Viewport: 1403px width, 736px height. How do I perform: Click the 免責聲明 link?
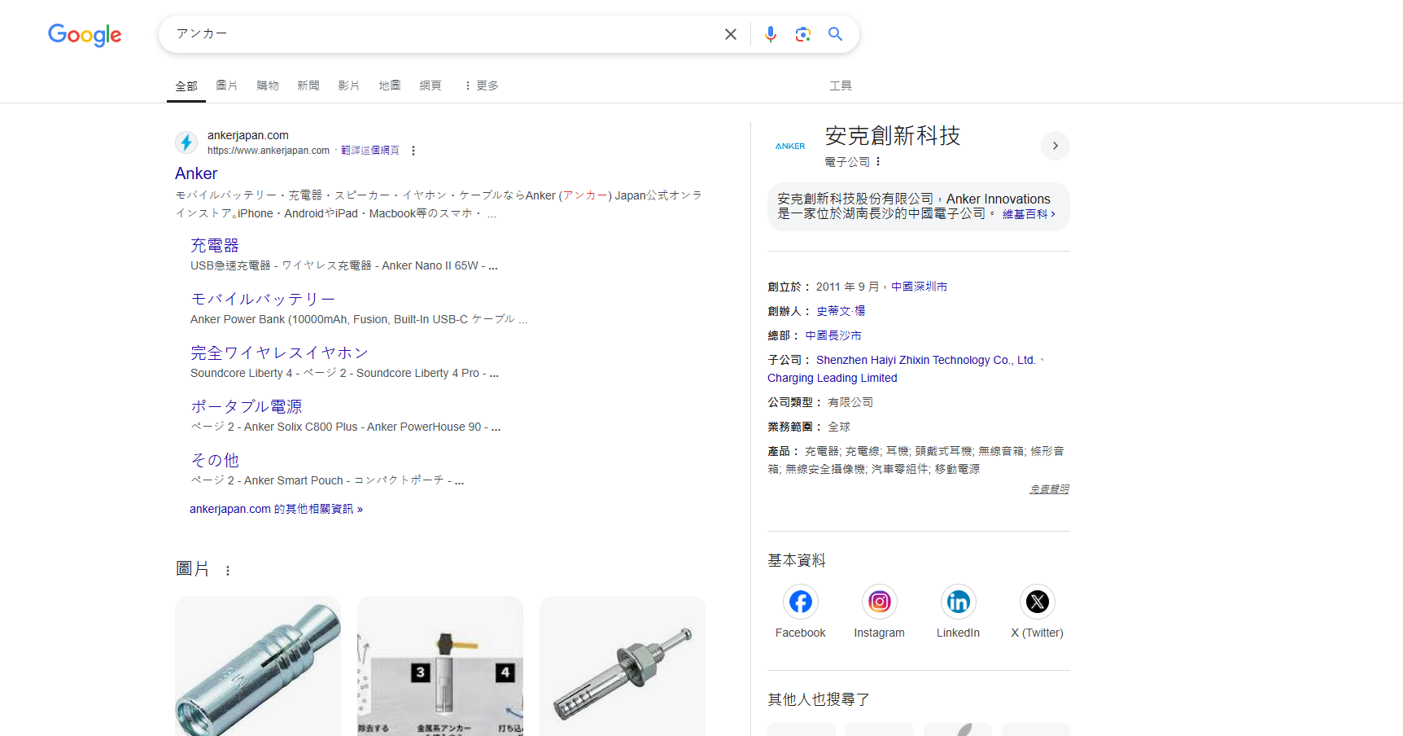click(x=1049, y=489)
